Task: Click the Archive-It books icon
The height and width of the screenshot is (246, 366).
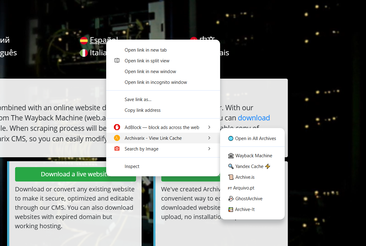Action: pyautogui.click(x=231, y=209)
